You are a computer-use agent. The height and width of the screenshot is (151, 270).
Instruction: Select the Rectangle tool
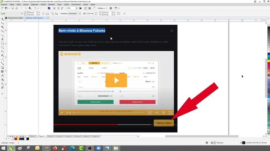click(3, 43)
